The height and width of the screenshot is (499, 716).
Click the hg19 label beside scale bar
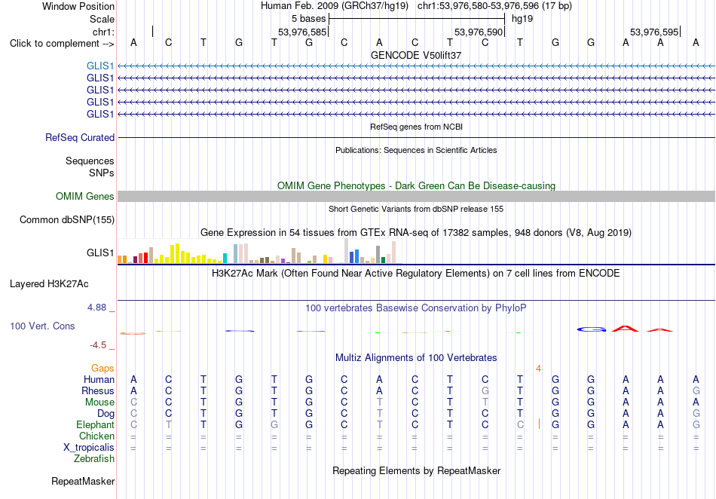pyautogui.click(x=522, y=19)
